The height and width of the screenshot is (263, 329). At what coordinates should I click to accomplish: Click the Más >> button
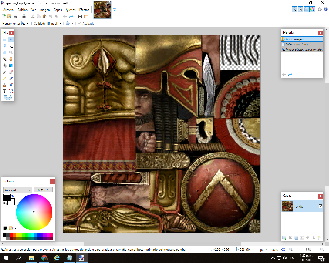[x=43, y=190]
